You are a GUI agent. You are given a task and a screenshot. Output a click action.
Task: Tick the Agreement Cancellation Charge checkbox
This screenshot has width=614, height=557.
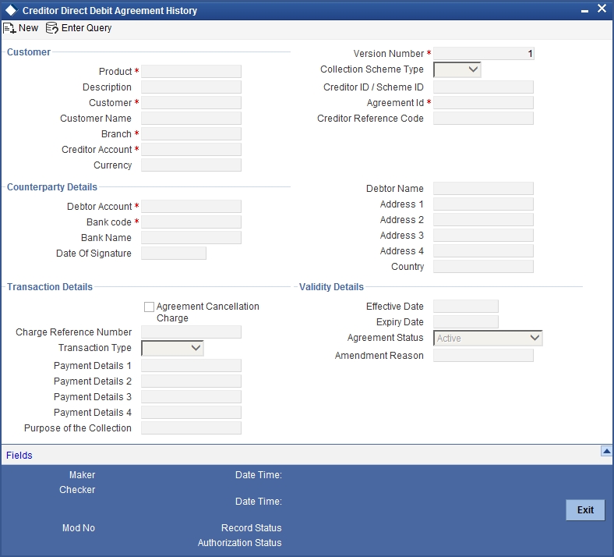149,307
